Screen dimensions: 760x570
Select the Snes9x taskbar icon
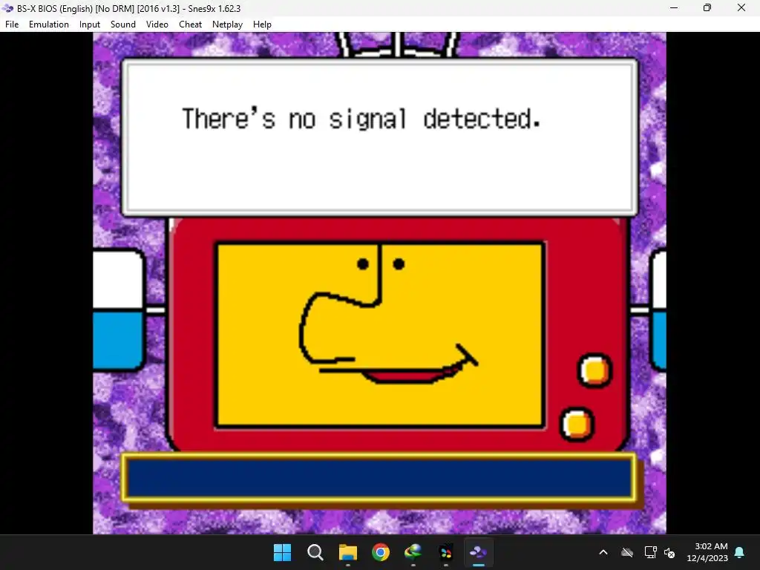[479, 552]
